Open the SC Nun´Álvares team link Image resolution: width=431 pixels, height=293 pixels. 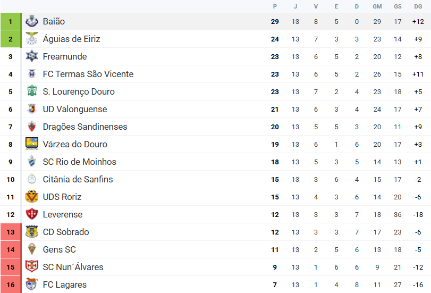pyautogui.click(x=73, y=267)
